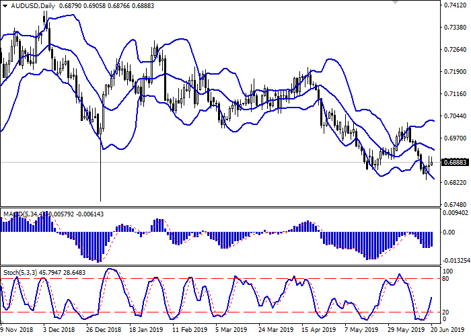
Task: Click the 15 Apr 2019 date label
Action: (320, 330)
